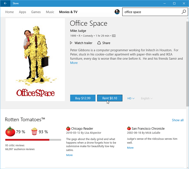Expand the HD quality dropdown

point(131,98)
